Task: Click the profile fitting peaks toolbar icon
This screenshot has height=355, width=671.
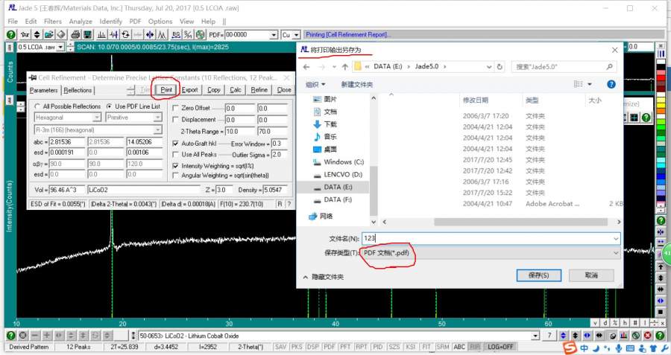Action: pyautogui.click(x=163, y=34)
